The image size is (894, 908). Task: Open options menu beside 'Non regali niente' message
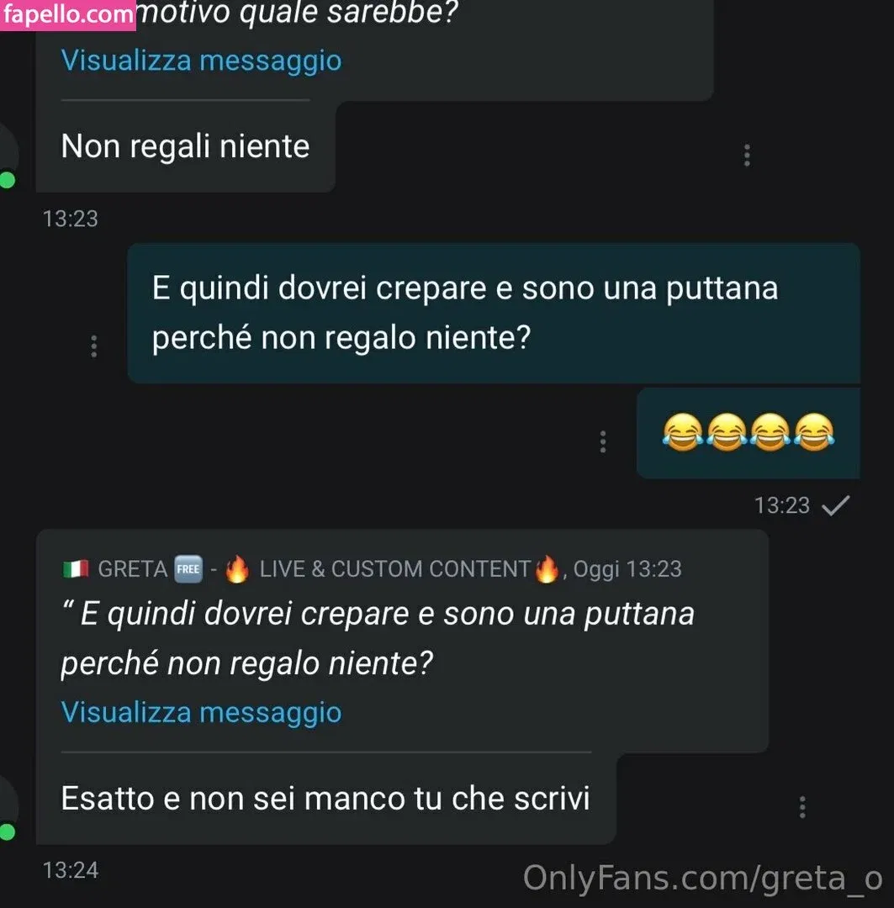[747, 156]
